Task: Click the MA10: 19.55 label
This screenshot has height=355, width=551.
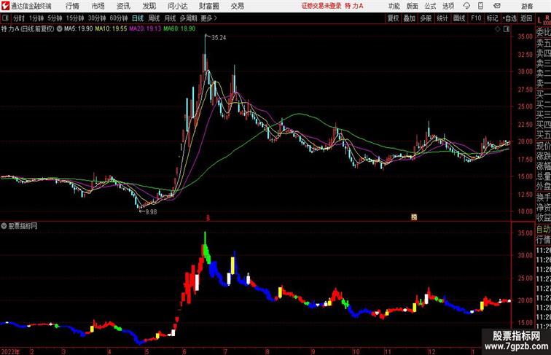Action: point(111,29)
